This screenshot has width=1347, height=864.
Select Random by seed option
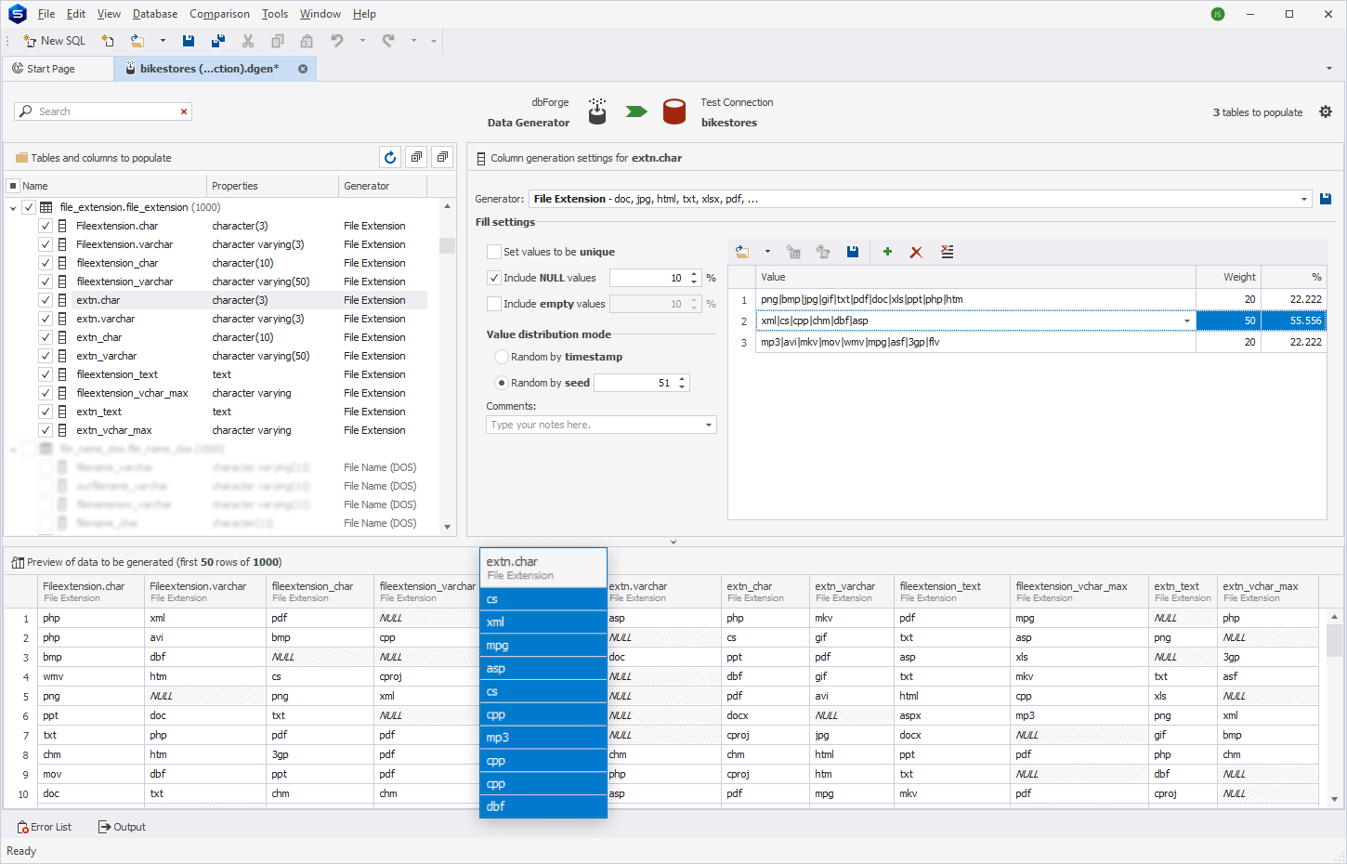tap(502, 383)
